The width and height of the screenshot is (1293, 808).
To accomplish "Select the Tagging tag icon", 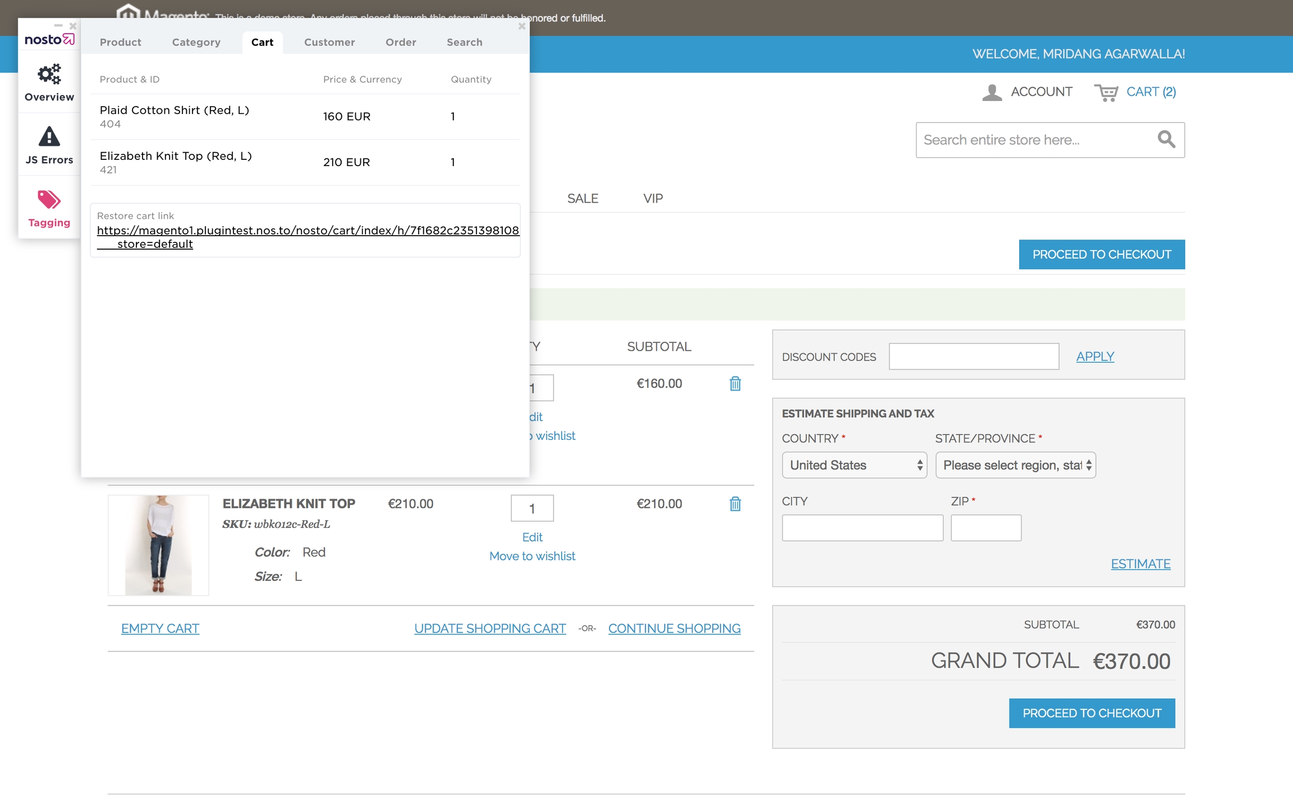I will 49,199.
